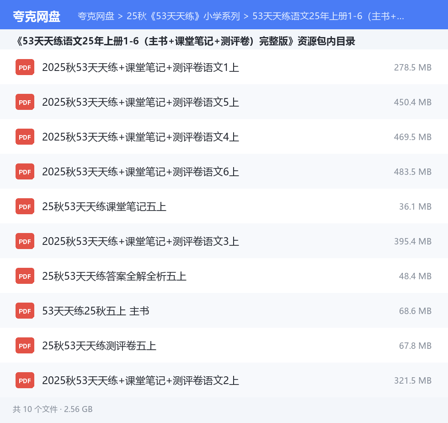This screenshot has height=423, width=448.
Task: Click PDF icon for 语文4上 file
Action: [25, 137]
